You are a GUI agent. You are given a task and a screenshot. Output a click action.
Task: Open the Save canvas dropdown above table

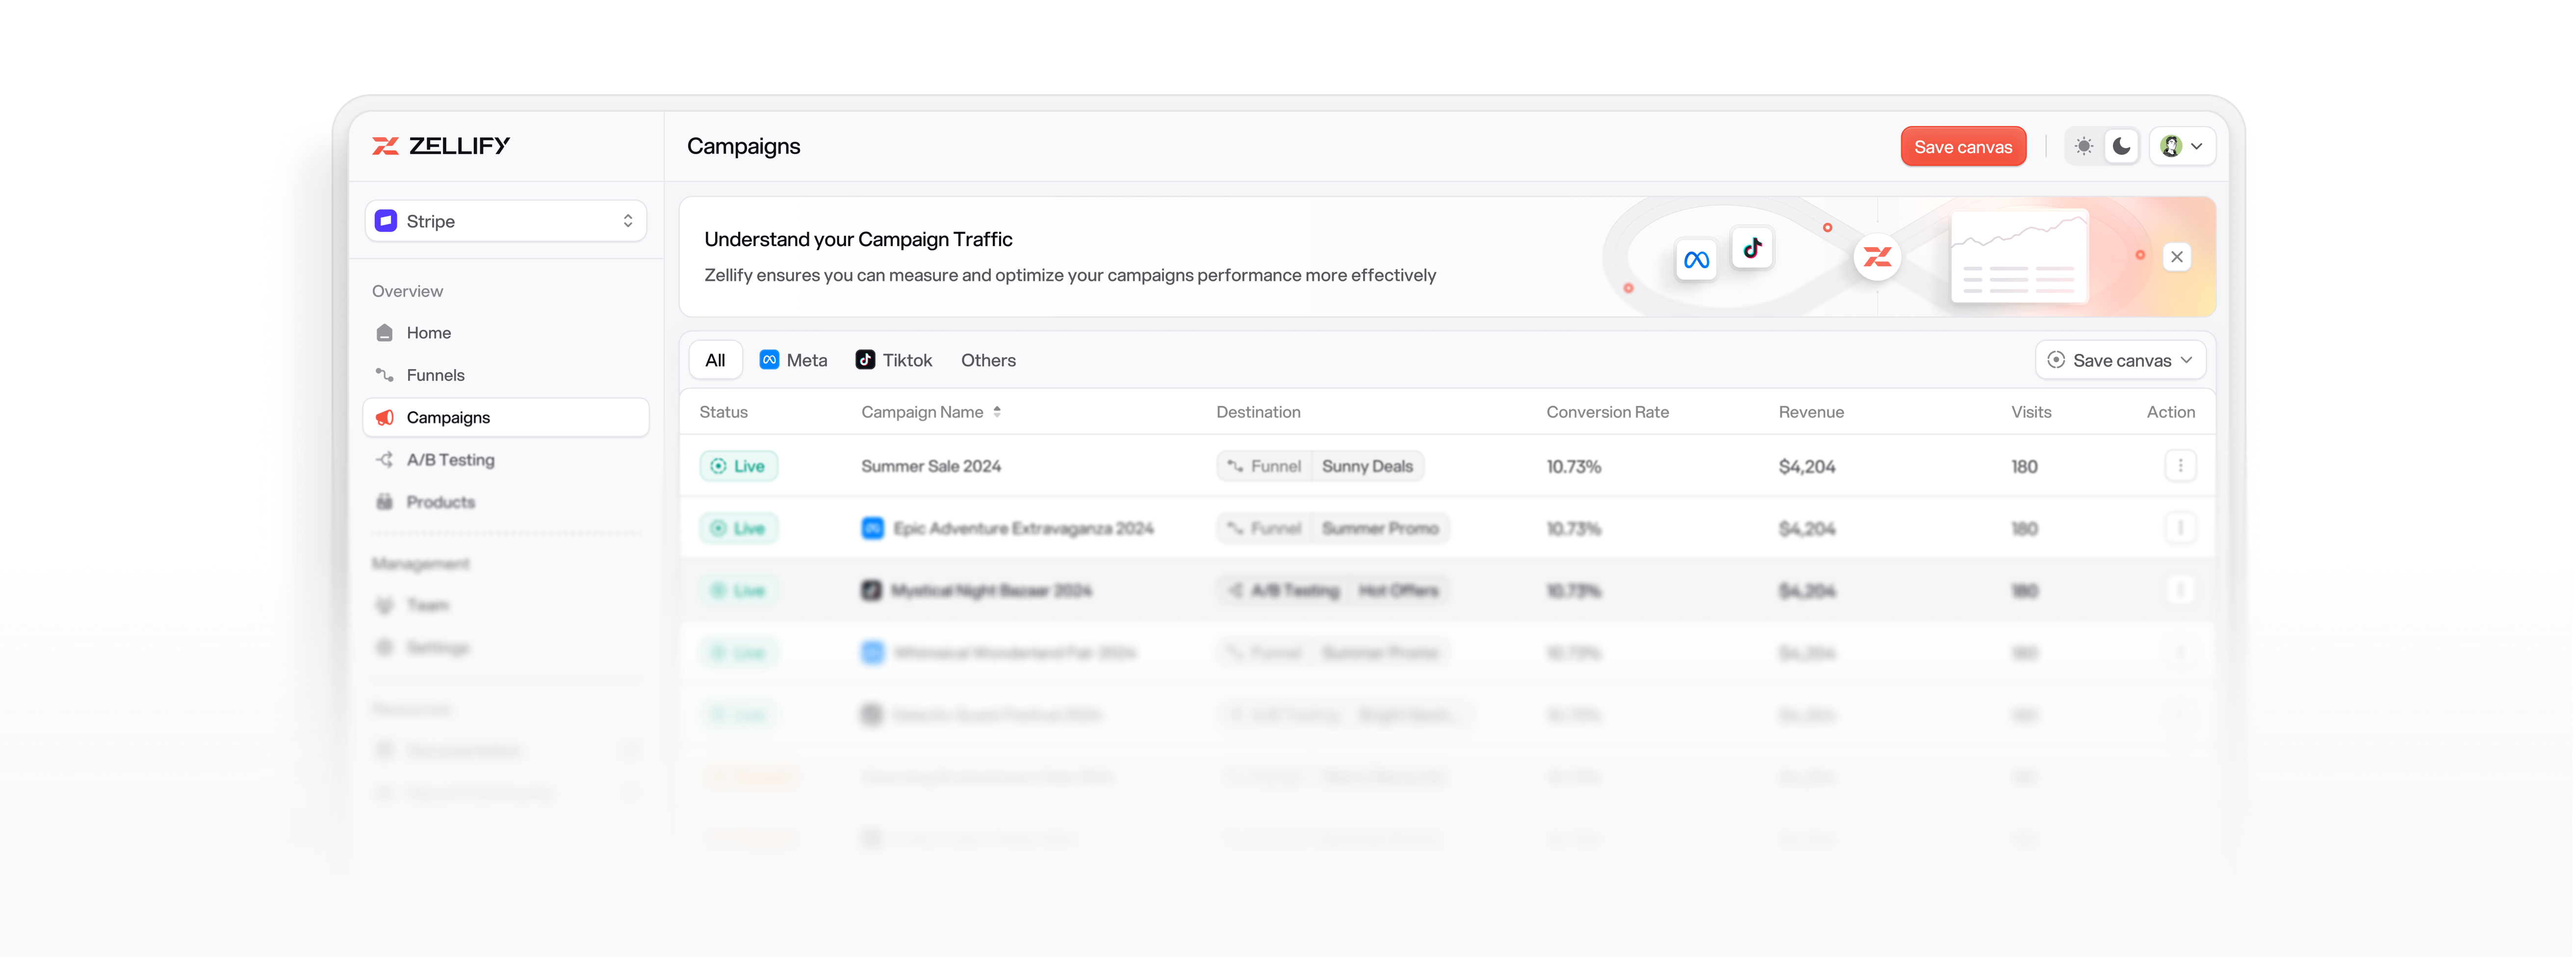2120,360
